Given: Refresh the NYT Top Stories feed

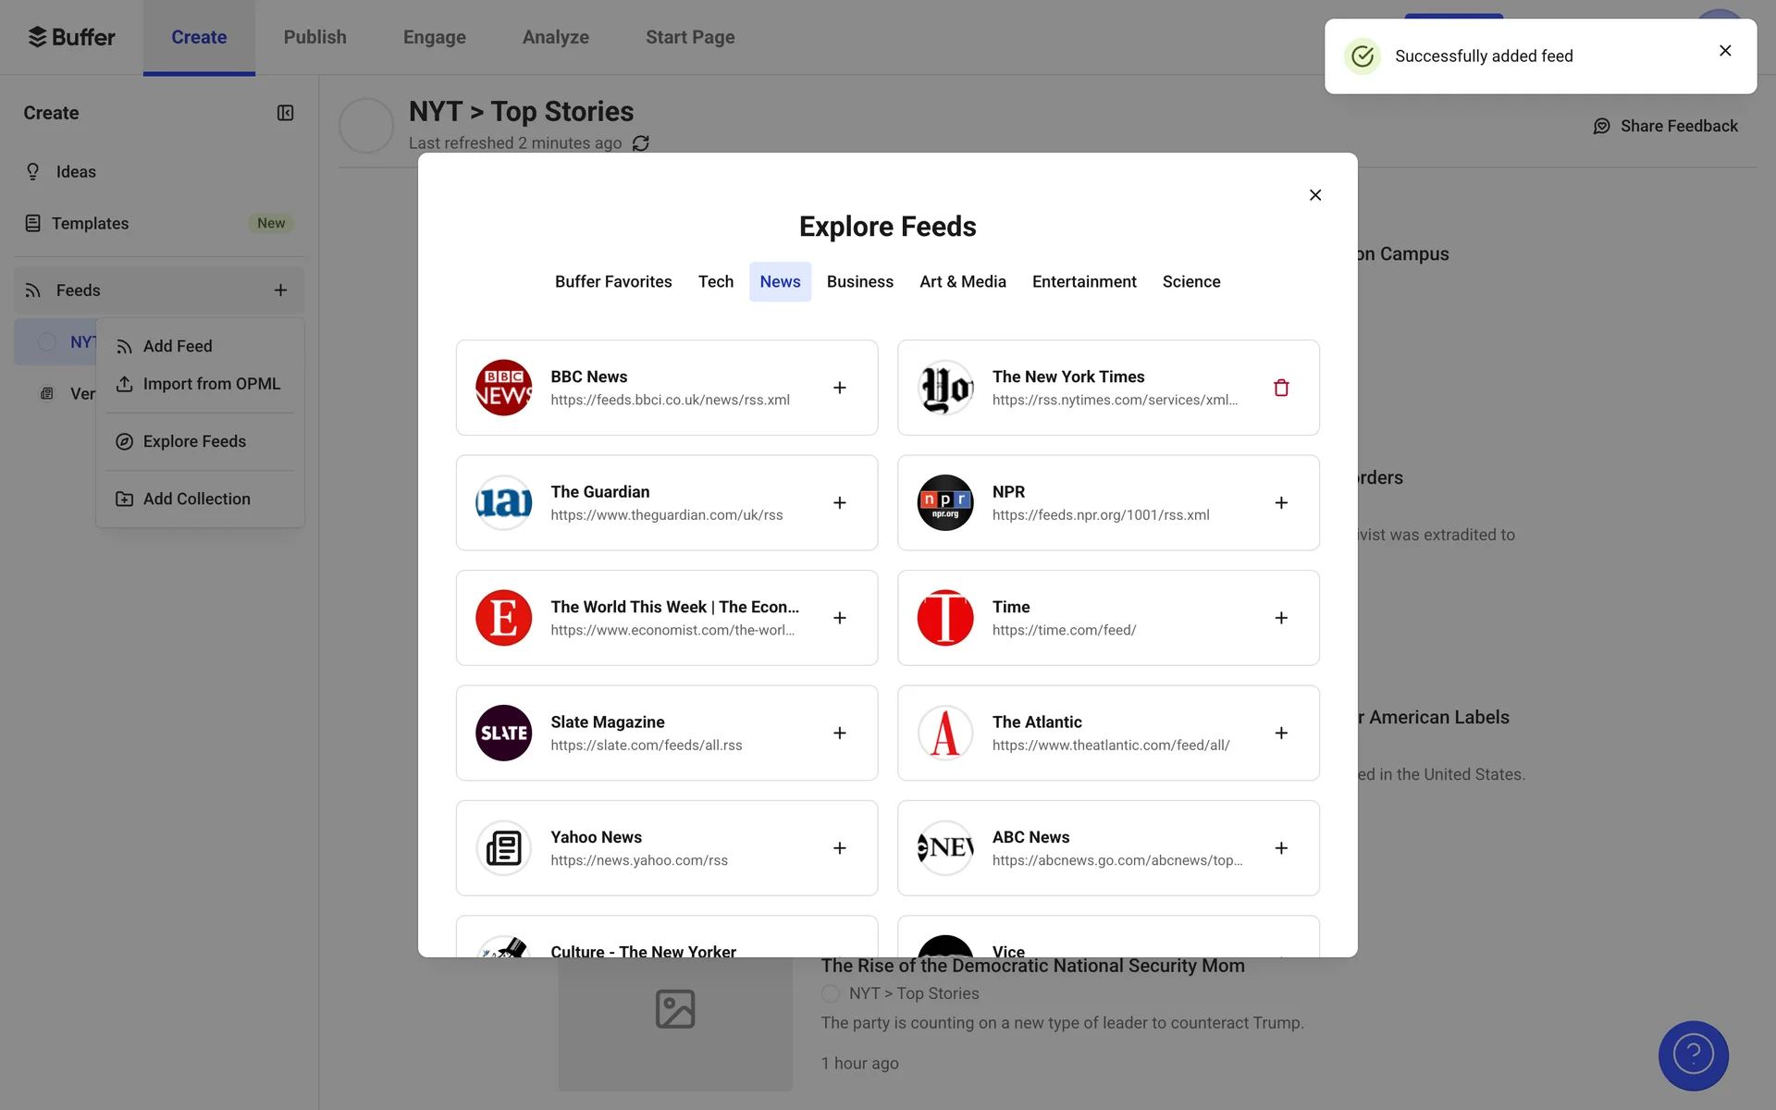Looking at the screenshot, I should pos(640,143).
